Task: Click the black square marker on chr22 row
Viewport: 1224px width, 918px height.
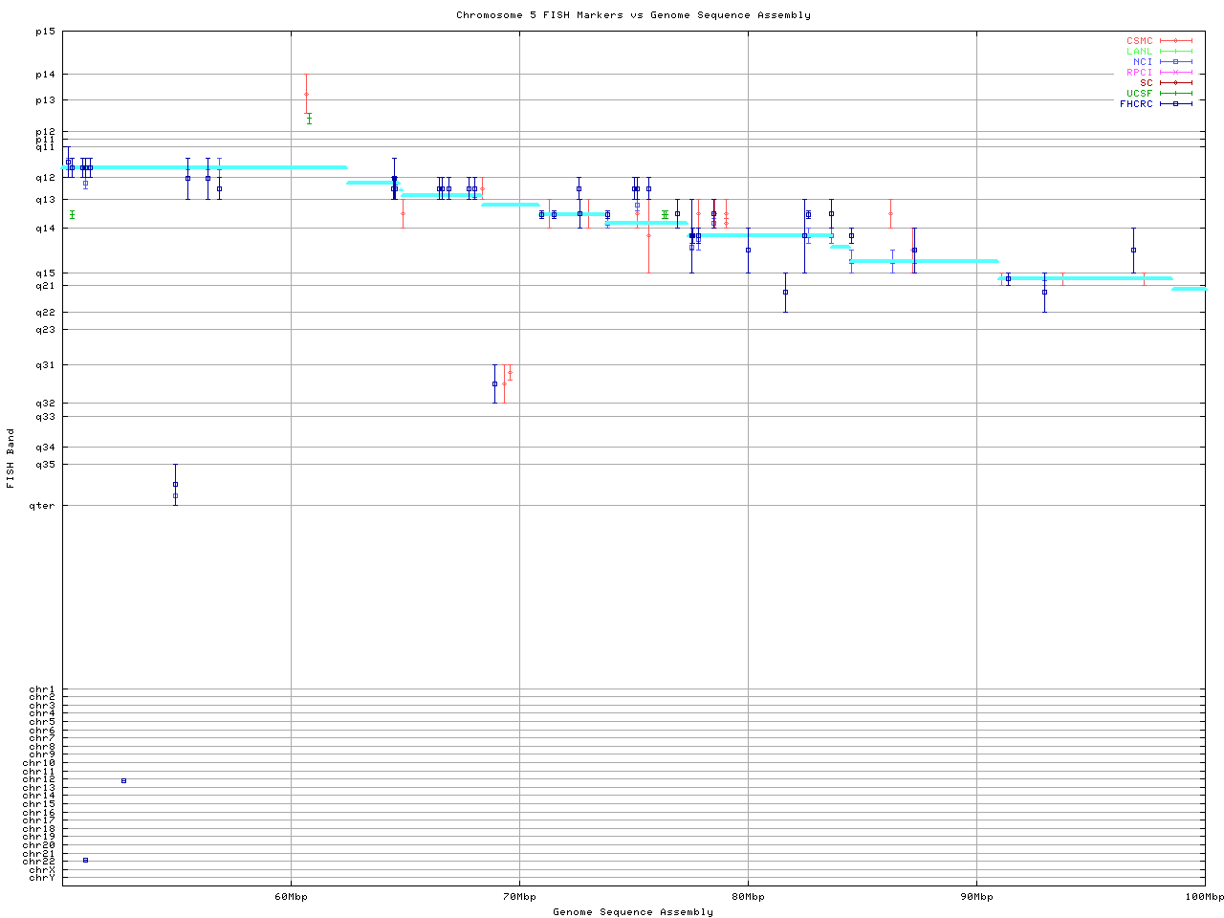Action: click(x=85, y=860)
